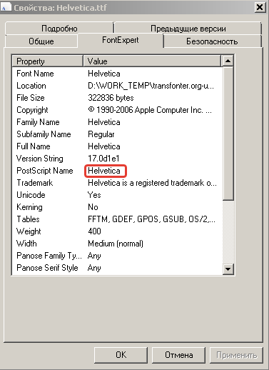Click the Helvetica value of PostScript Name
Image resolution: width=269 pixels, height=370 pixels.
pos(104,171)
